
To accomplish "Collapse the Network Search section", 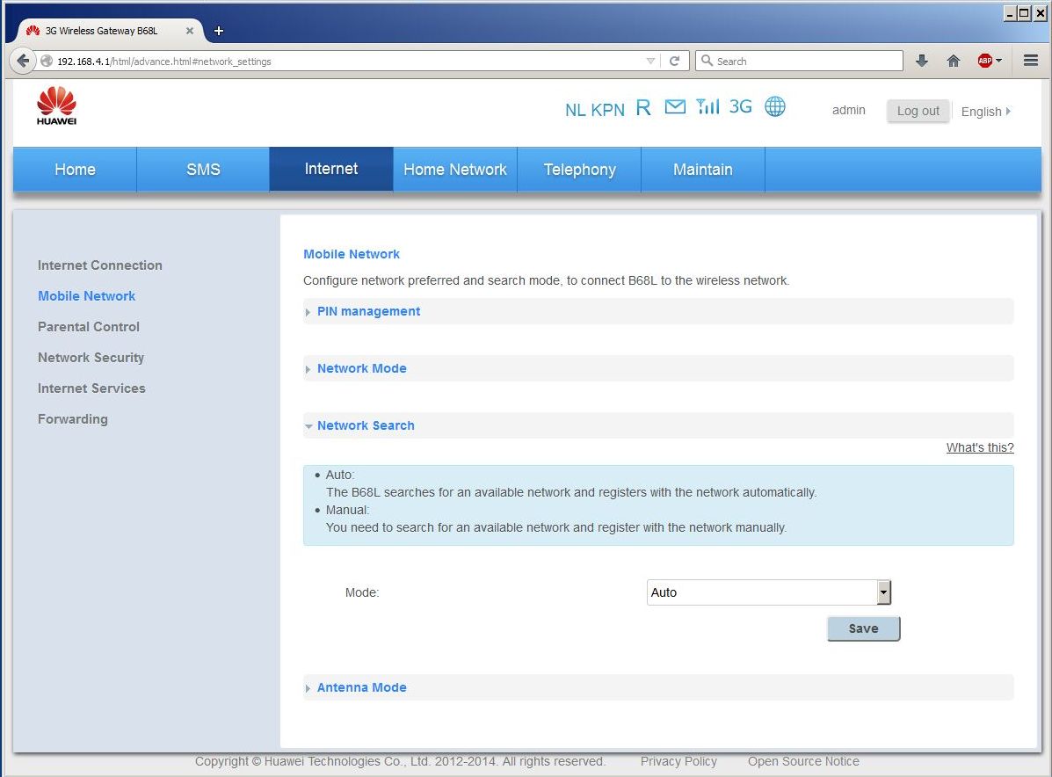I will click(658, 425).
